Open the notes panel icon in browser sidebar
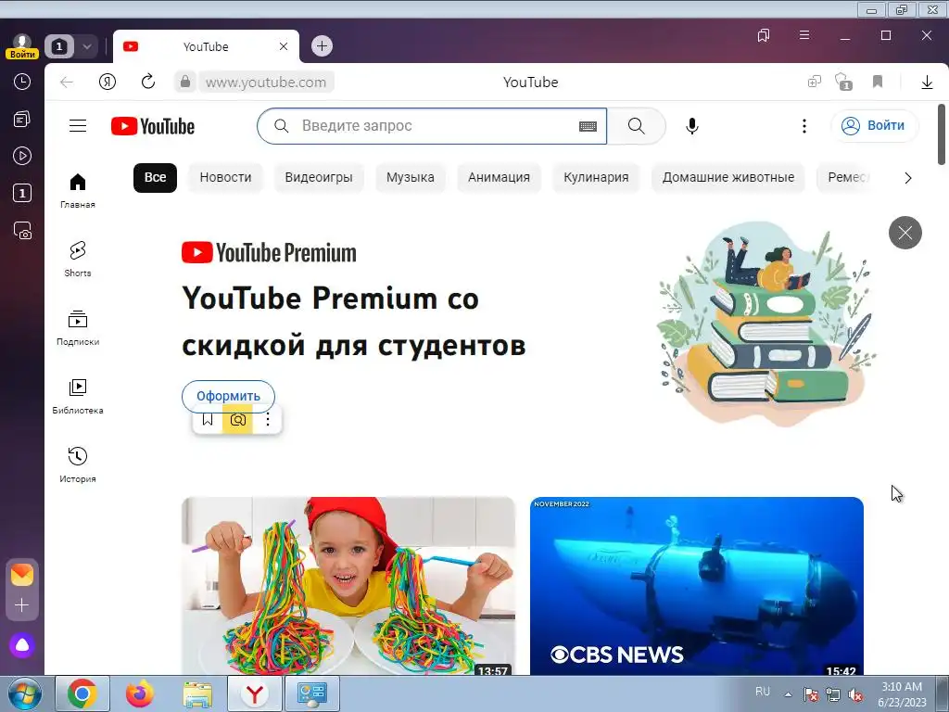Viewport: 949px width, 712px height. 22,120
